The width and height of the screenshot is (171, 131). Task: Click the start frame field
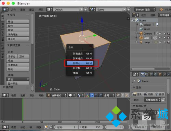click(x=66, y=127)
